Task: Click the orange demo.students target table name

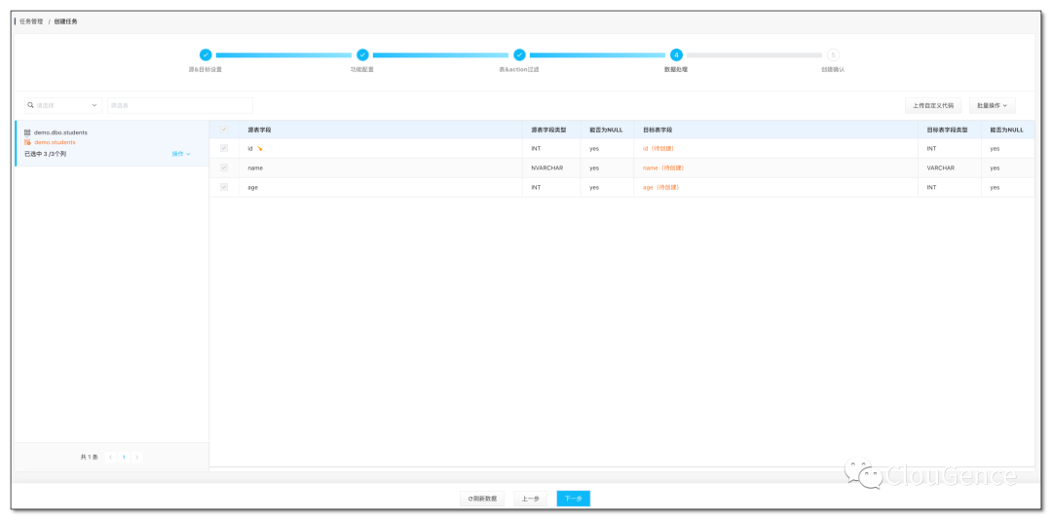Action: point(55,142)
